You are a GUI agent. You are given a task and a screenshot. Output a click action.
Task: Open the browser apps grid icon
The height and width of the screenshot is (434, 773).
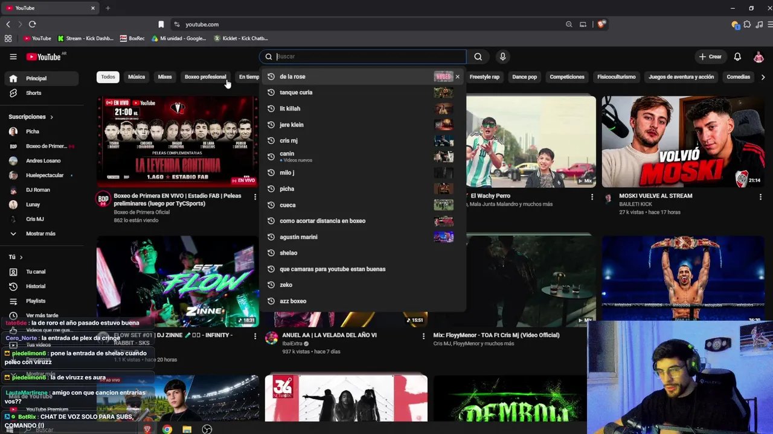point(8,38)
